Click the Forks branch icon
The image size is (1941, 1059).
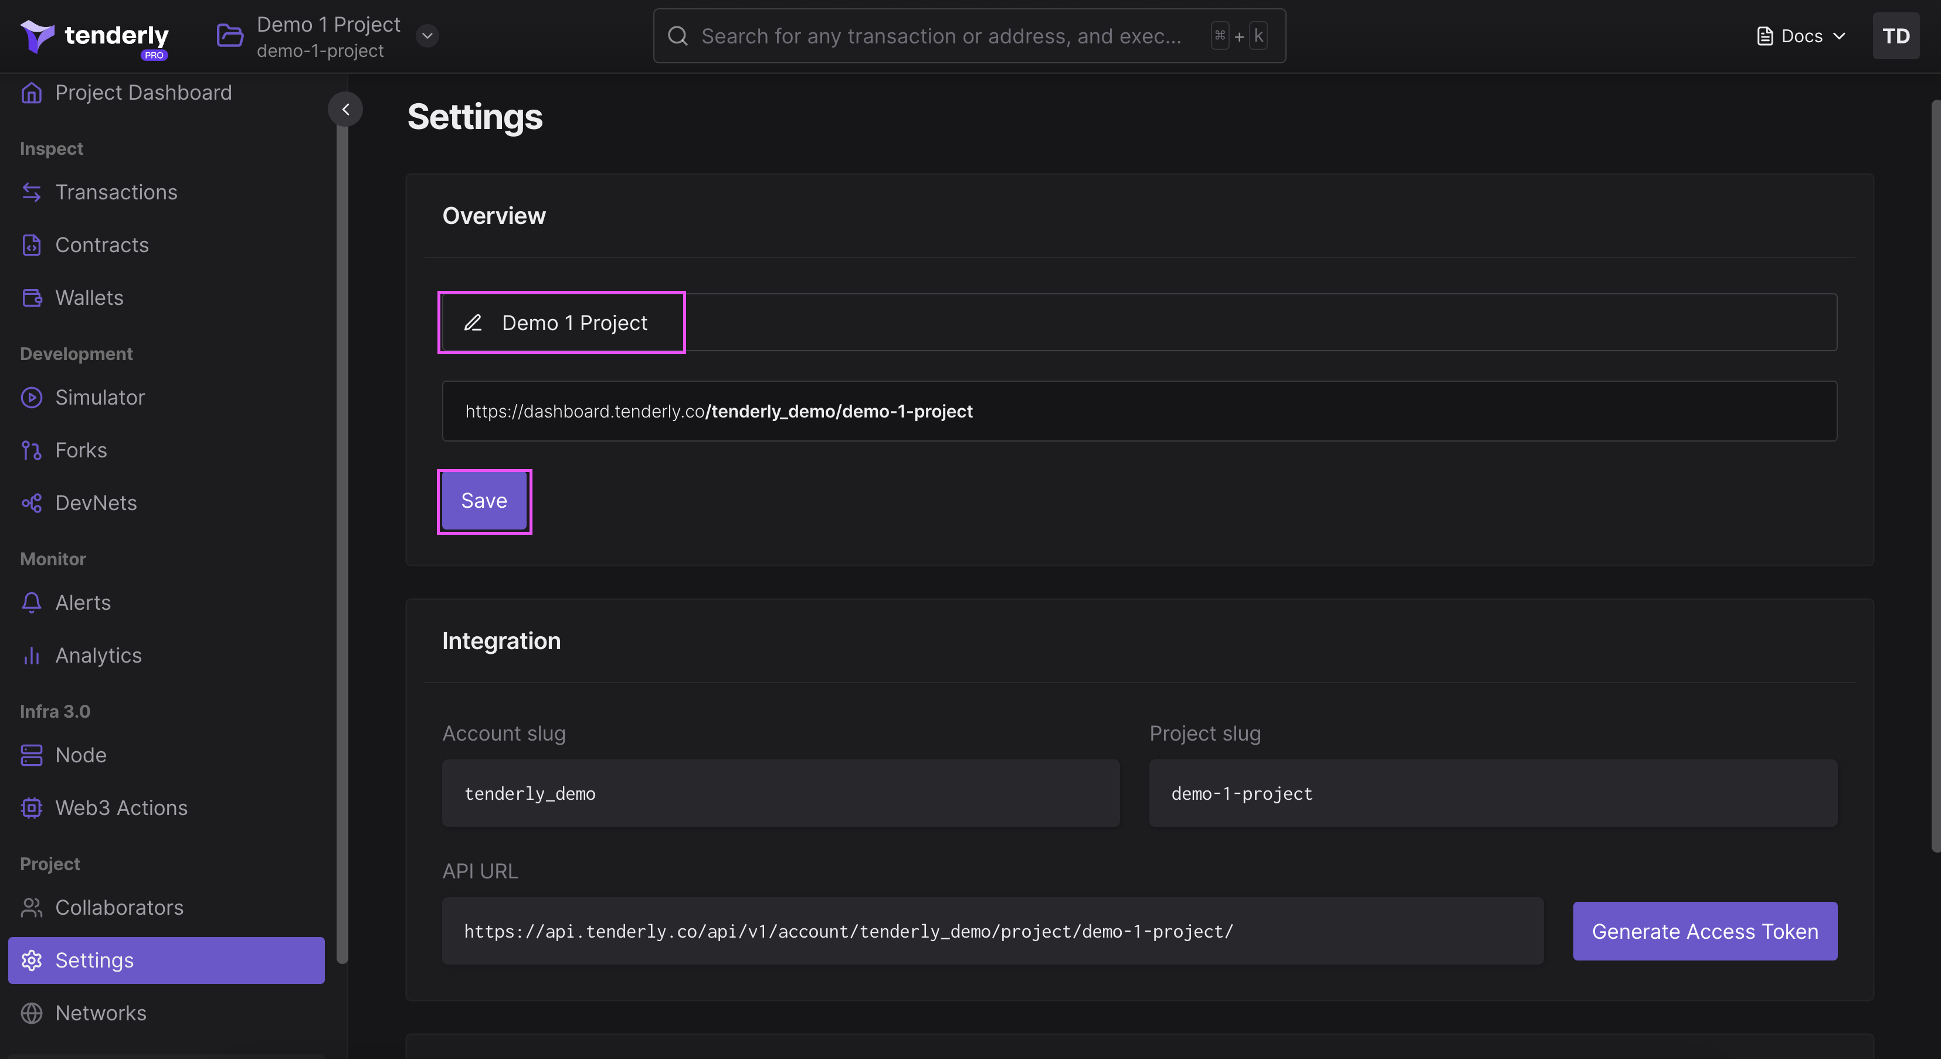coord(32,450)
